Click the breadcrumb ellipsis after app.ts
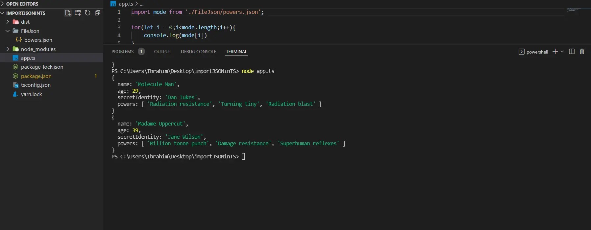Image resolution: width=591 pixels, height=230 pixels. 142,4
